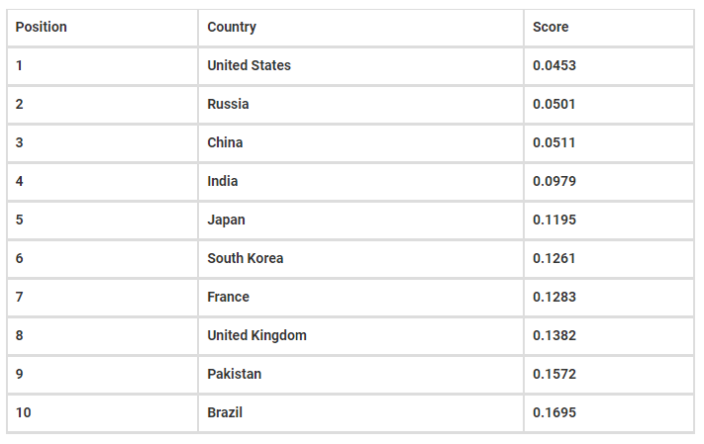The width and height of the screenshot is (704, 444).
Task: Click the score 0.0979 cell
Action: tap(554, 181)
